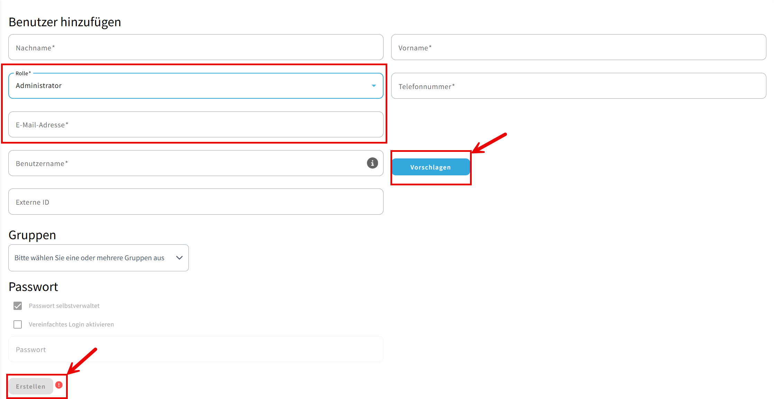The image size is (774, 399).
Task: Click the Passwort input field
Action: point(196,349)
